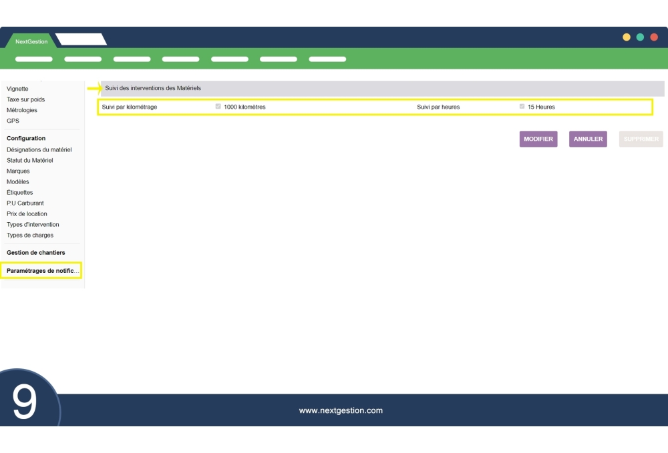Go to Métrologies in sidebar
The image size is (668, 453).
point(22,110)
